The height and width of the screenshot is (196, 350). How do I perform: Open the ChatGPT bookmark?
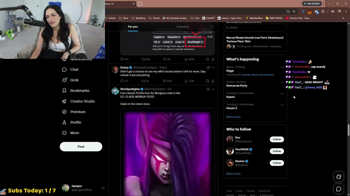pyautogui.click(x=209, y=18)
